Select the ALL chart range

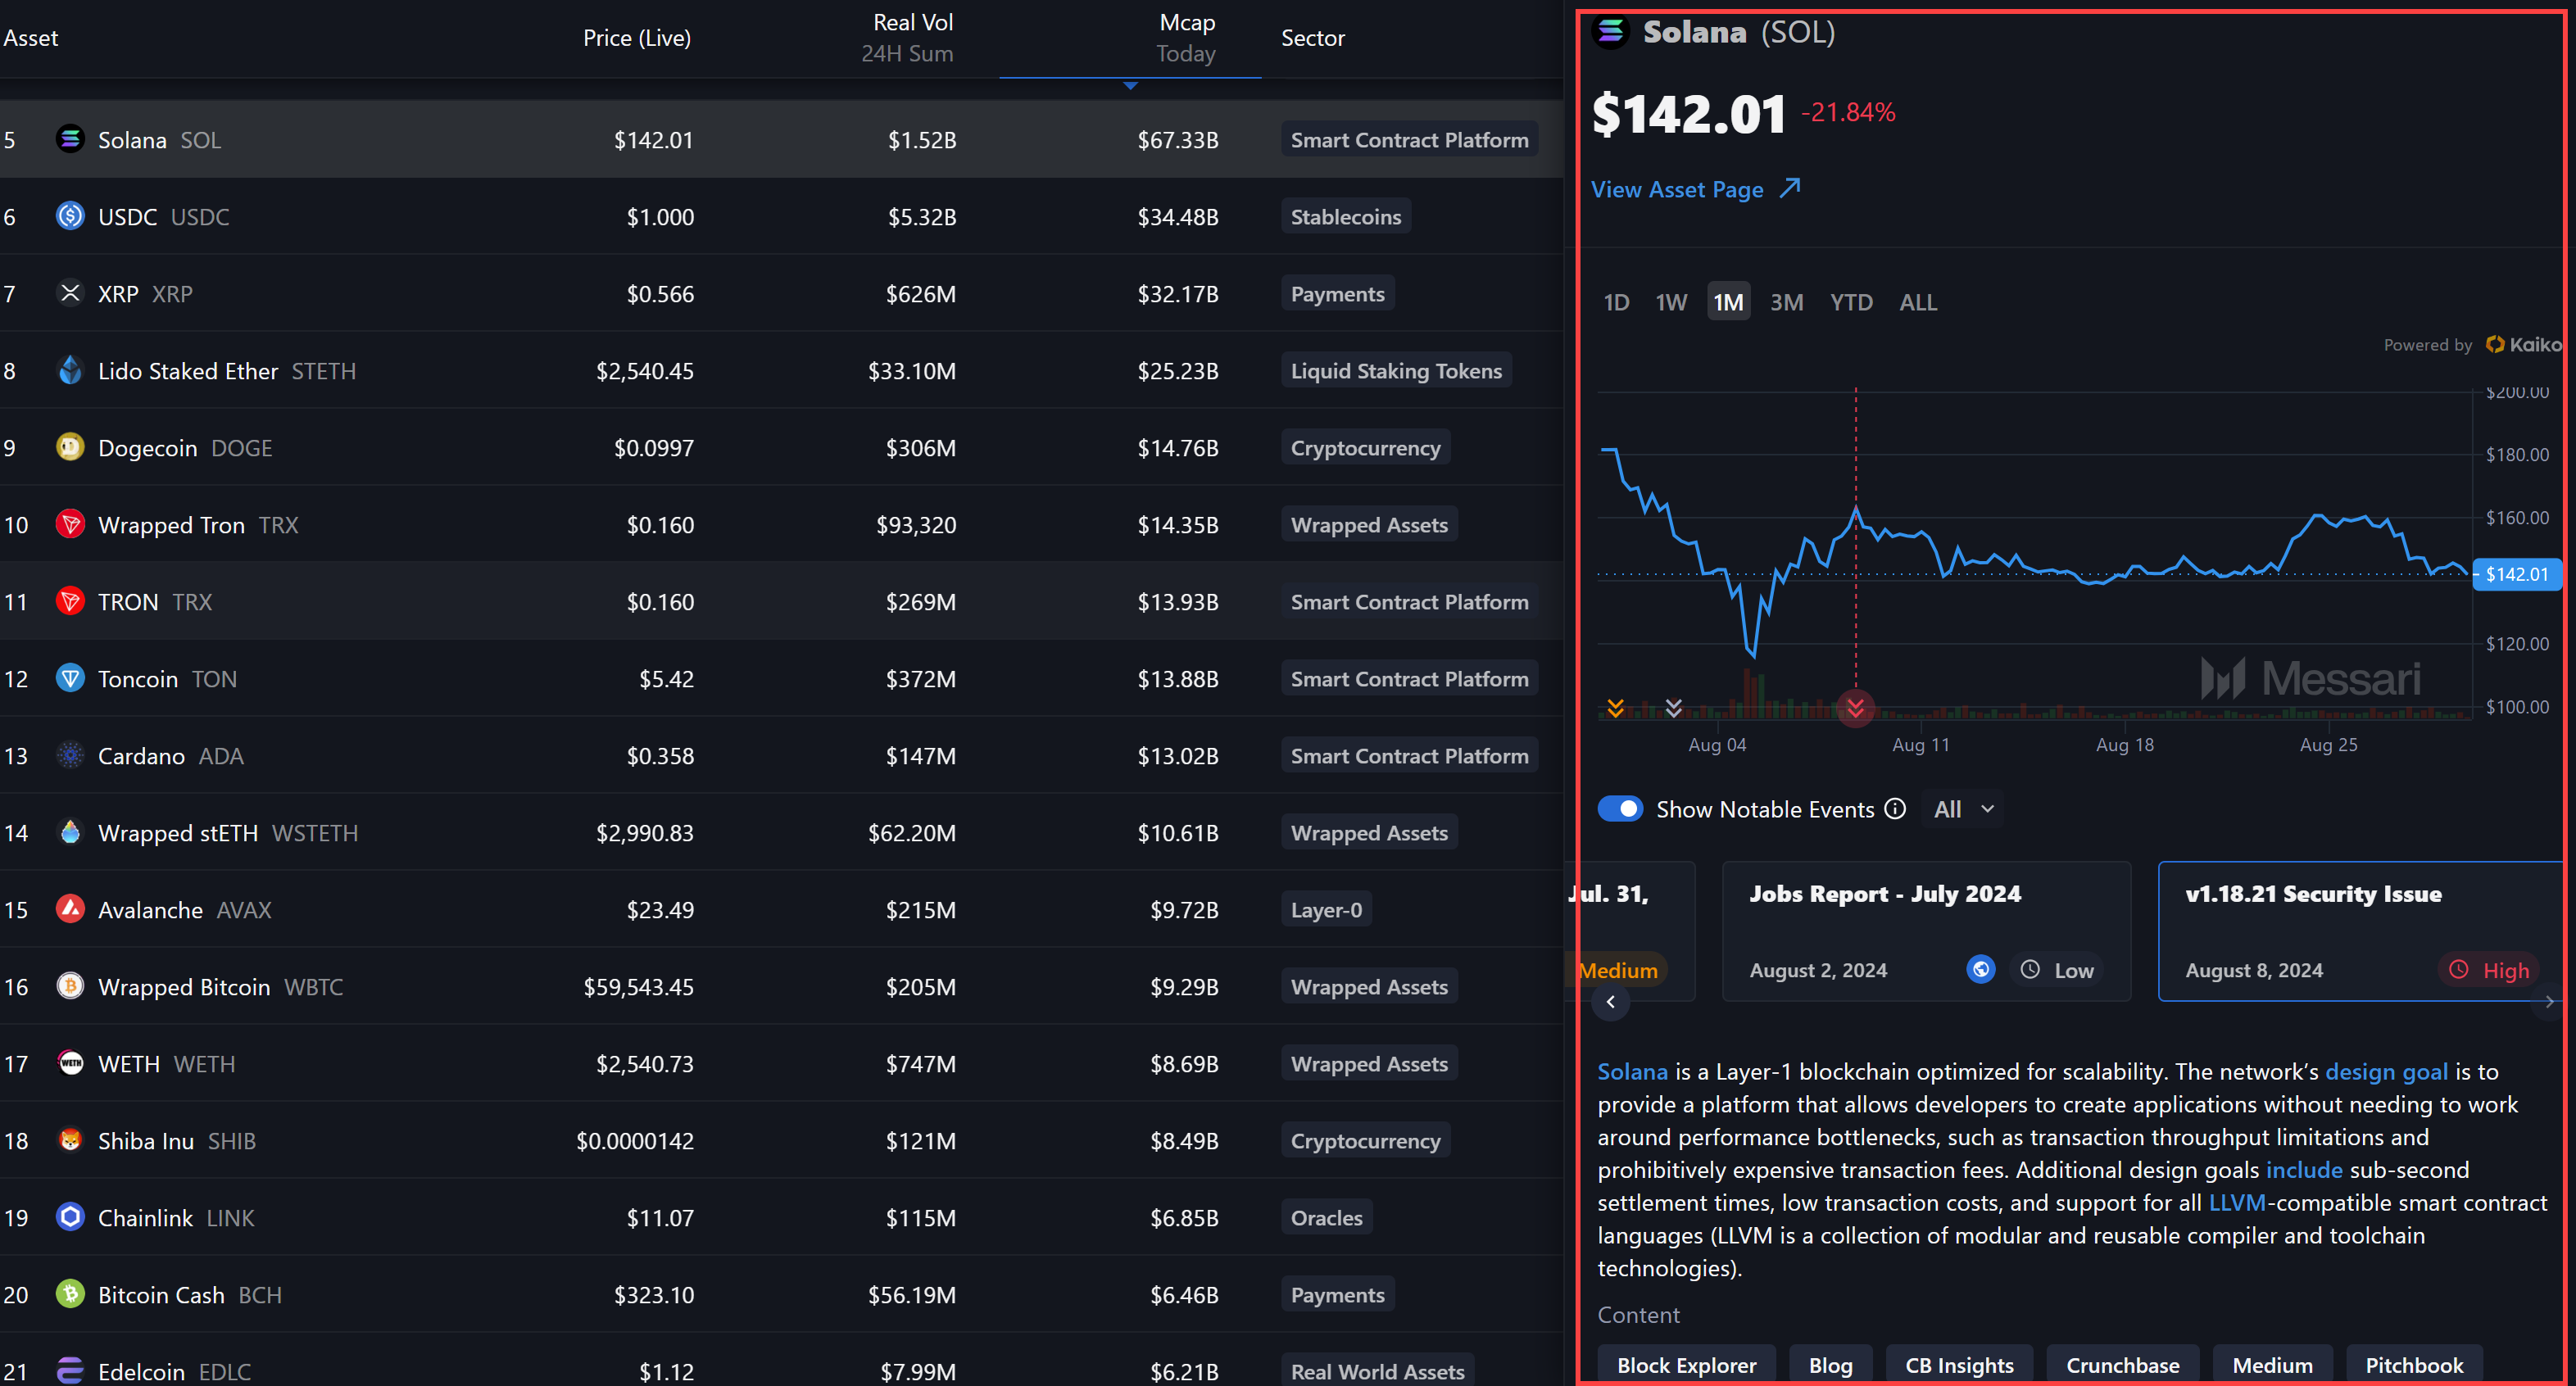(1918, 302)
